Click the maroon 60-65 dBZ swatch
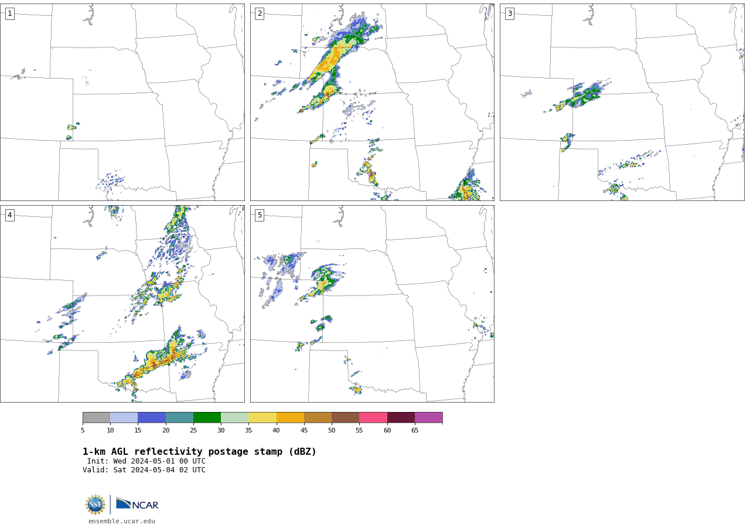750x528 pixels. (401, 417)
